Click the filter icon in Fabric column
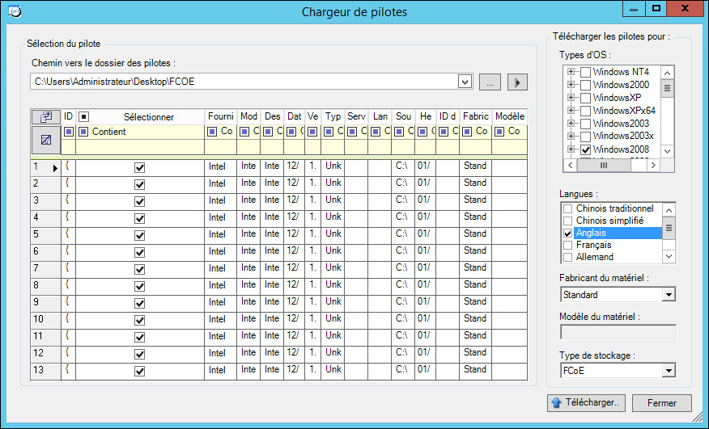709x429 pixels. (x=468, y=131)
